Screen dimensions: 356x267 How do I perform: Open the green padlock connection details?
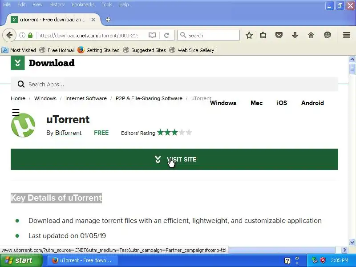coord(30,35)
